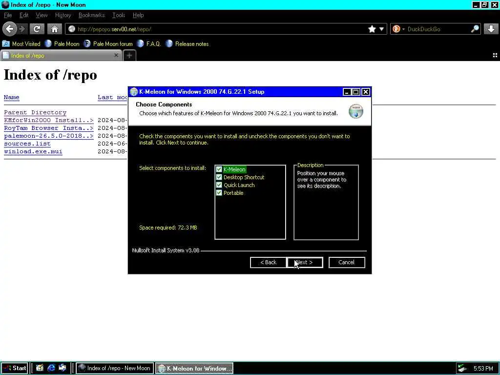Image resolution: width=500 pixels, height=375 pixels.
Task: Open the History menu
Action: [63, 15]
